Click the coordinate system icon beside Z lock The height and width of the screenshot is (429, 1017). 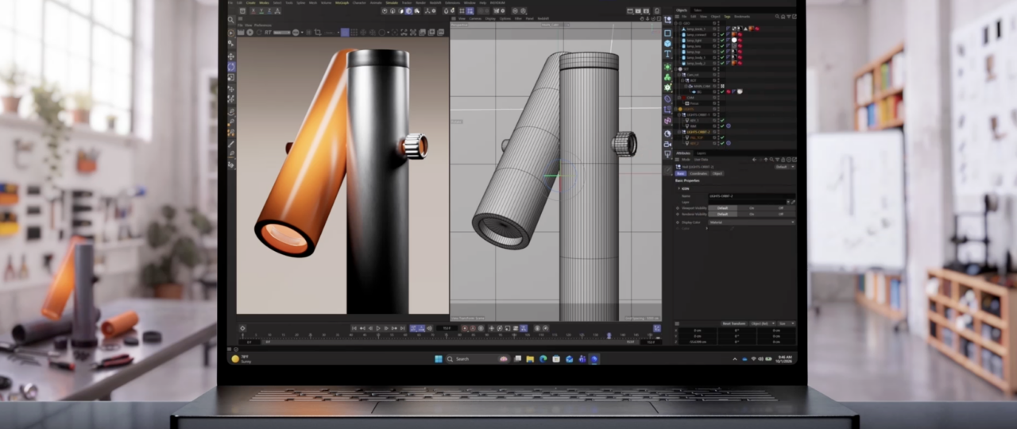[277, 10]
